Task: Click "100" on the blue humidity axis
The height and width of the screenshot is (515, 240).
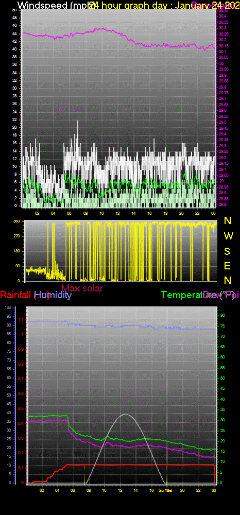Action: click(x=8, y=307)
